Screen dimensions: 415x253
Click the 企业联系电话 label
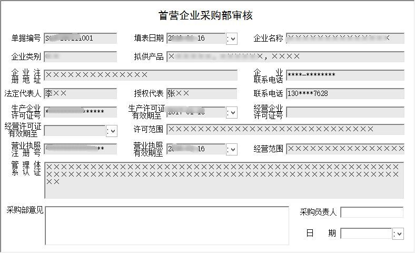269,76
